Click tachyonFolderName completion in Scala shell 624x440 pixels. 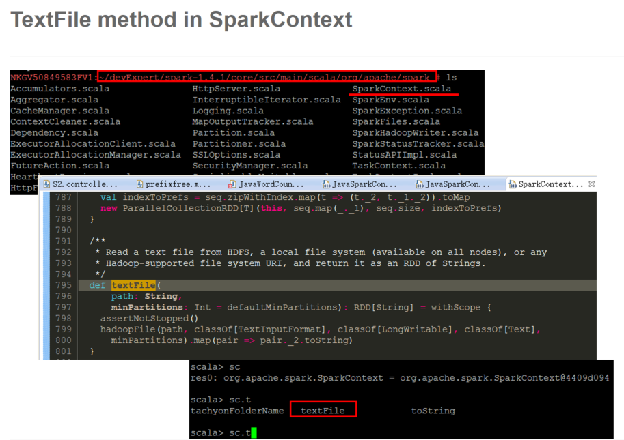pyautogui.click(x=237, y=411)
